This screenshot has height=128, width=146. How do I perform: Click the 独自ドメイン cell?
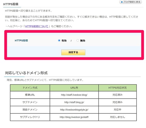[x=30, y=109]
